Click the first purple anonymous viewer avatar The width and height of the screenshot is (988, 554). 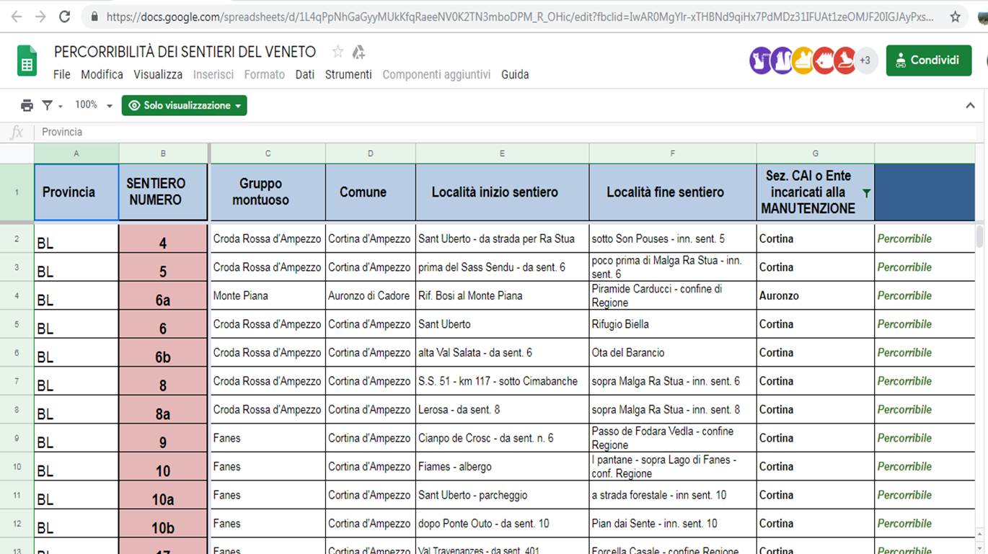point(762,61)
